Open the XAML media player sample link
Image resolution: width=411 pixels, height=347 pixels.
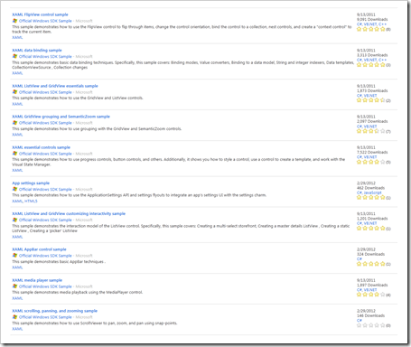tap(37, 280)
